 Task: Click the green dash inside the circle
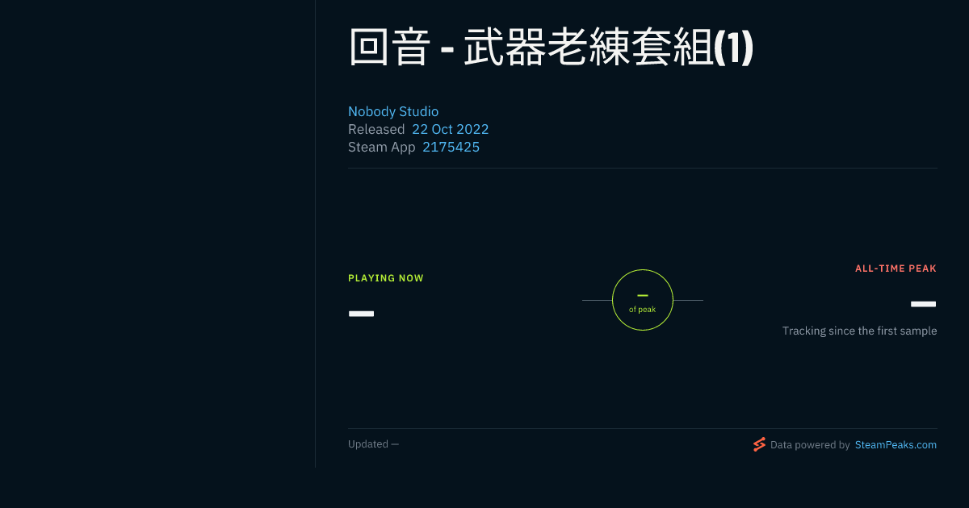coord(643,296)
